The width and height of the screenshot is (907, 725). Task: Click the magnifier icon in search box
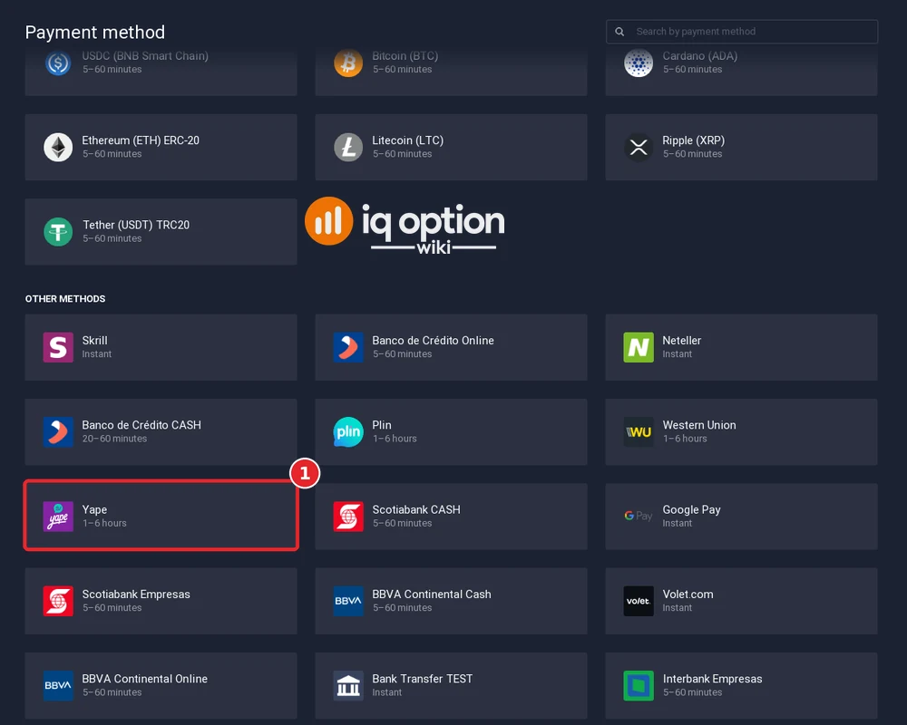pos(619,32)
